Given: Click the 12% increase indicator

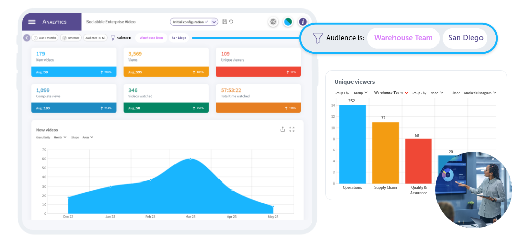Looking at the screenshot, I should [x=291, y=72].
